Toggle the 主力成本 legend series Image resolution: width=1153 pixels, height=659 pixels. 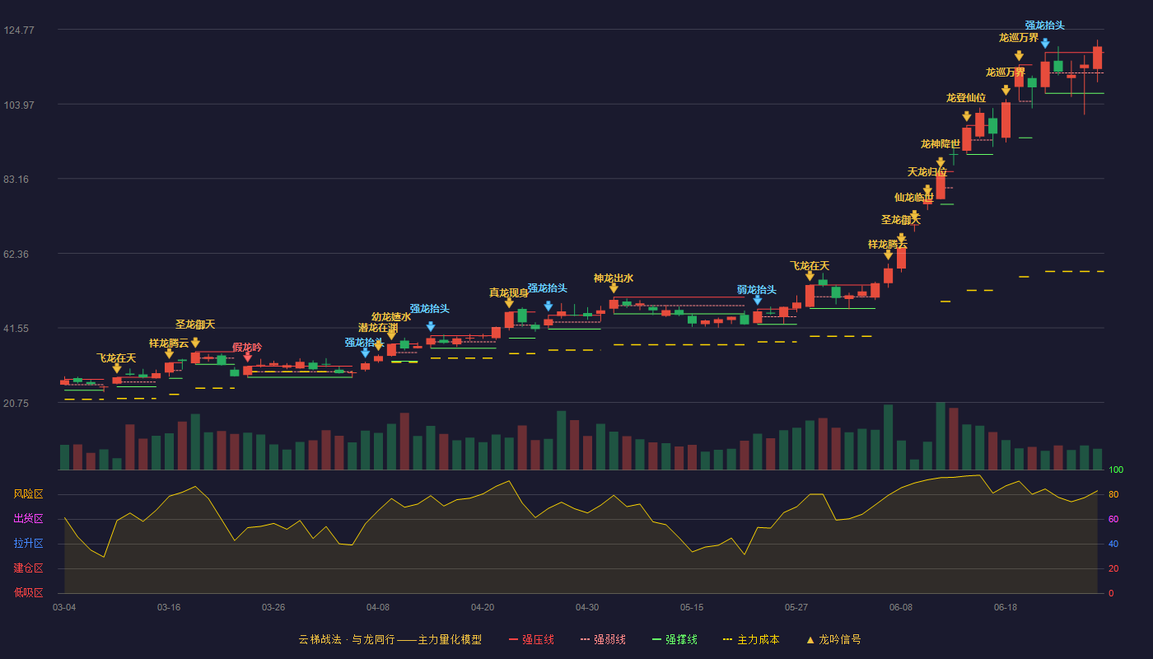(x=751, y=639)
